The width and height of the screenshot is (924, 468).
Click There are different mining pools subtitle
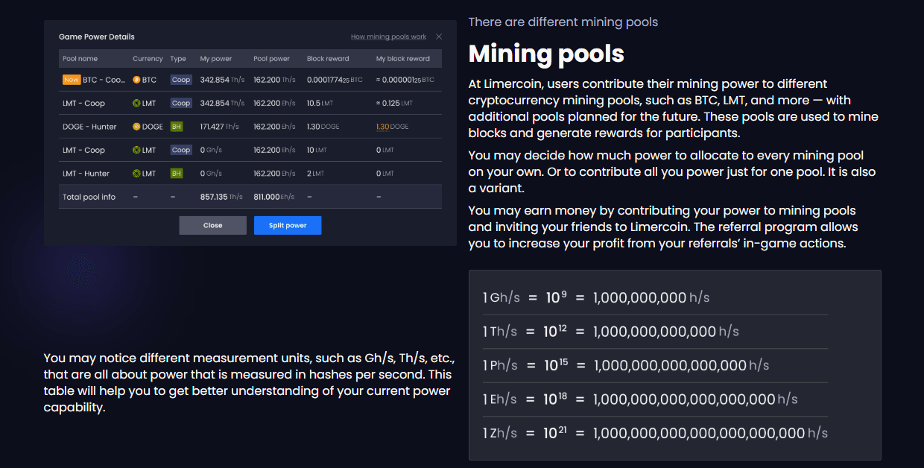563,22
